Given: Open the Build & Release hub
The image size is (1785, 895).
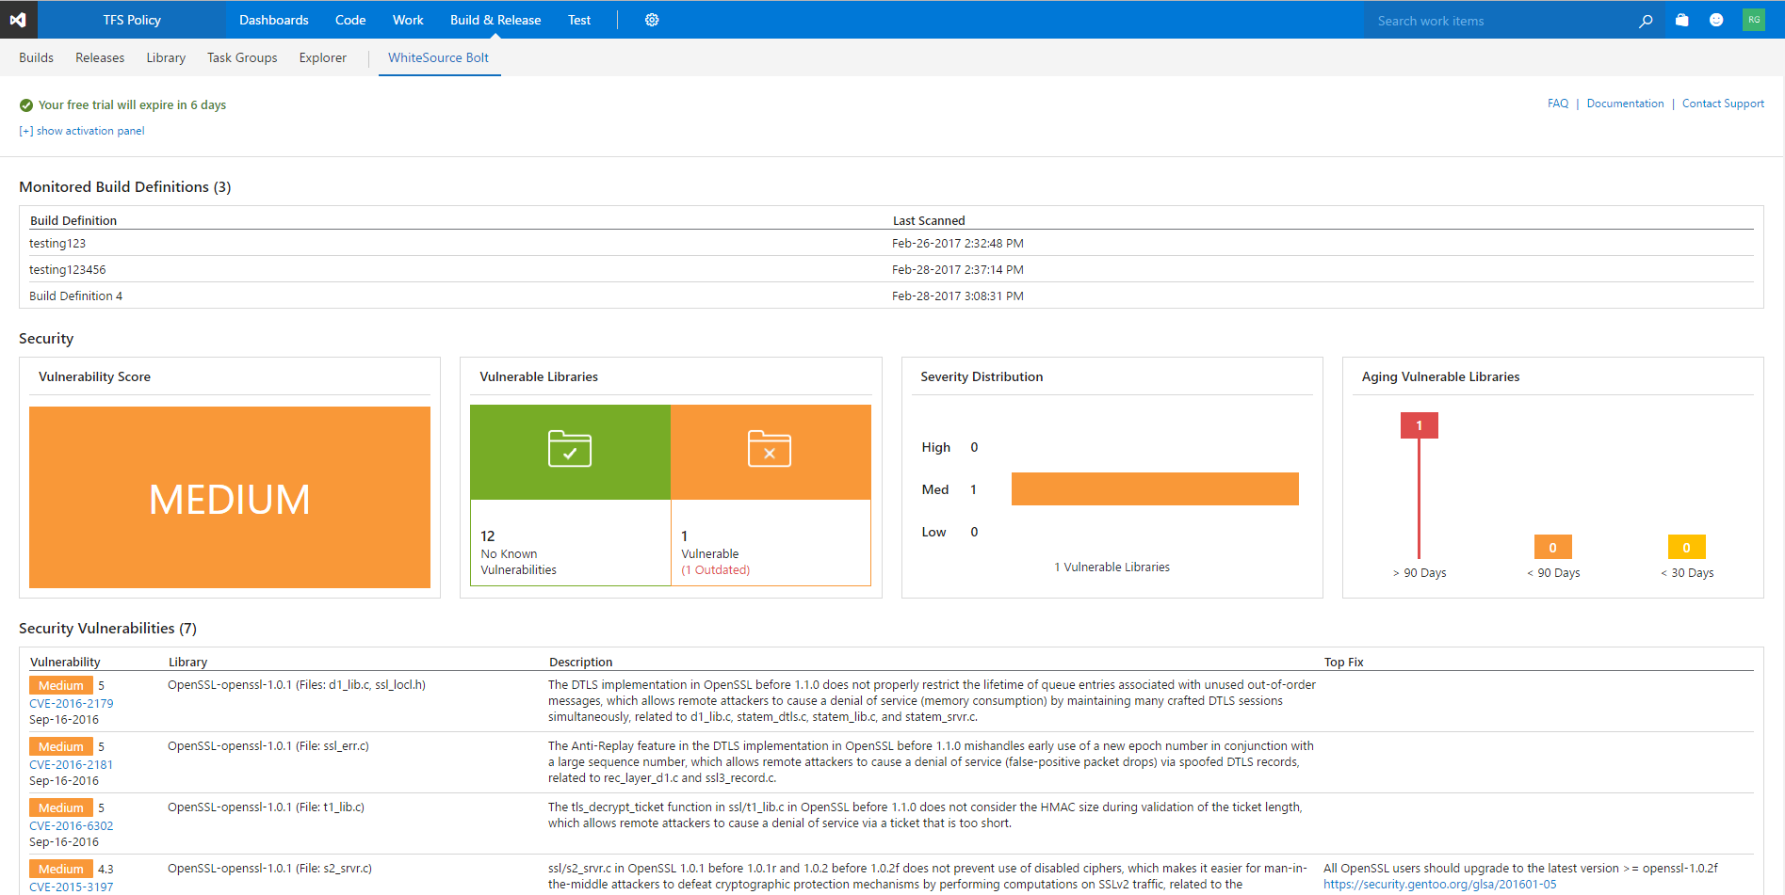Looking at the screenshot, I should coord(495,20).
